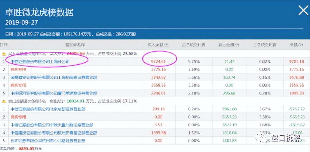
Task: Select the 1610.04 sell amount cell
Action: point(229,133)
